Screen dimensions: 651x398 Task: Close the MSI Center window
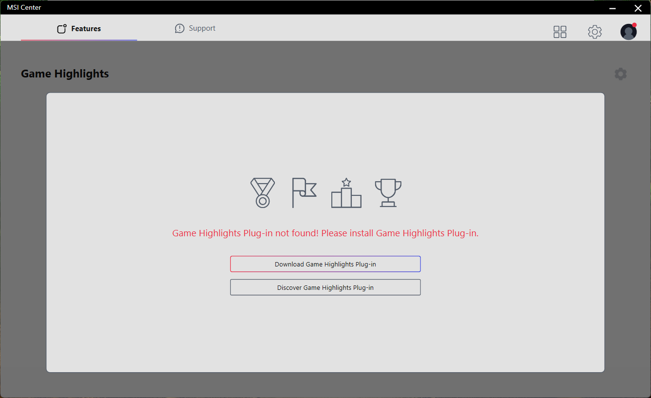click(x=638, y=8)
